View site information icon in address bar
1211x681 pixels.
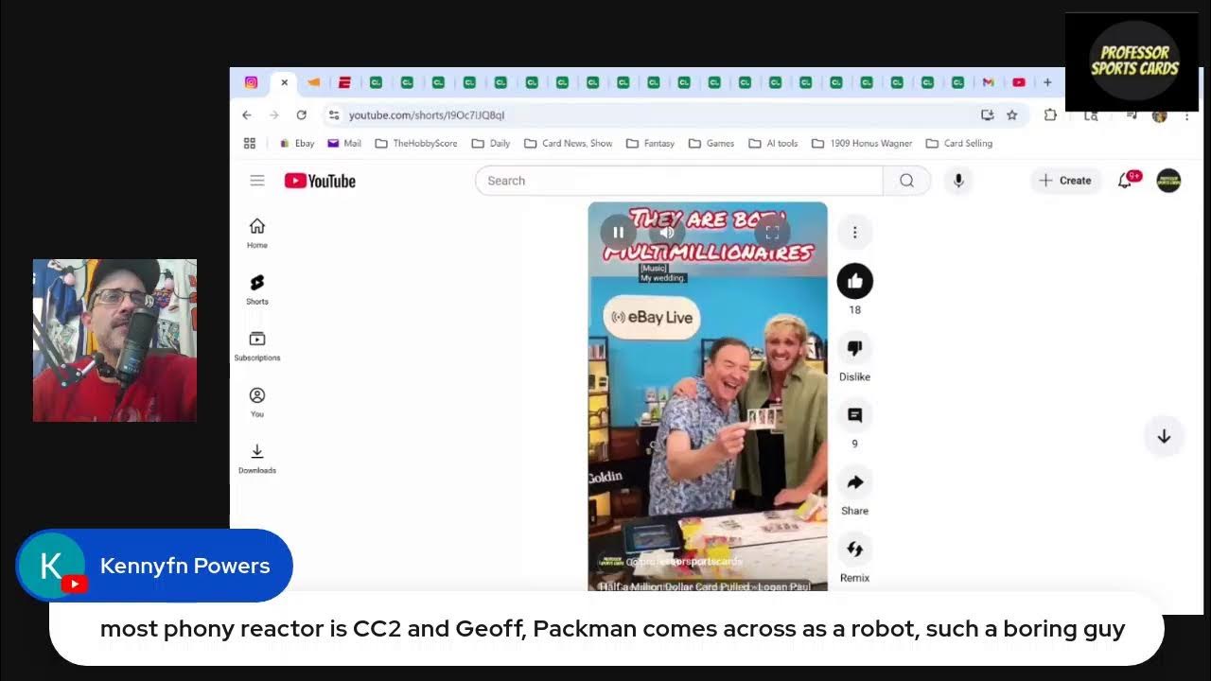(x=333, y=114)
